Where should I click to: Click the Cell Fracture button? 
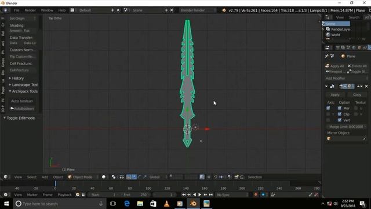point(23,70)
